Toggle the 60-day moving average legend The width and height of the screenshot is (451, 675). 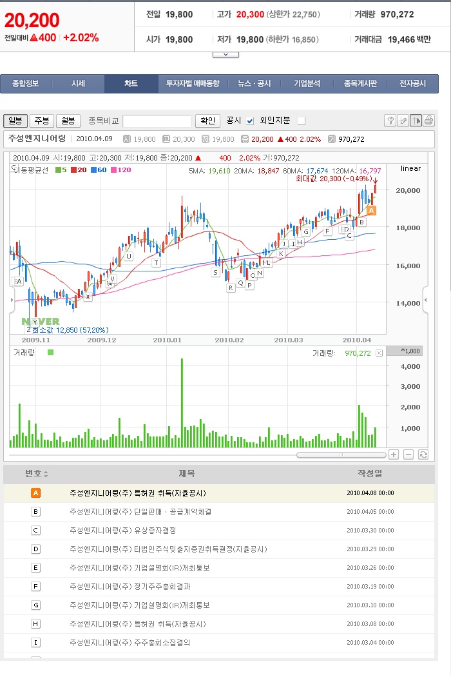tap(99, 170)
